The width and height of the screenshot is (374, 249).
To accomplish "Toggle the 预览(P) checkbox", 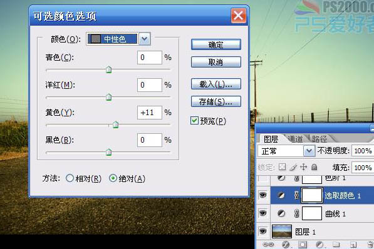I will pyautogui.click(x=194, y=121).
